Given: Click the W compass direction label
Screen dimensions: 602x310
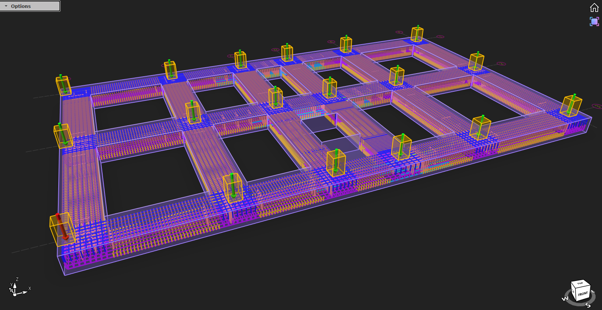Looking at the screenshot, I should tap(565, 299).
